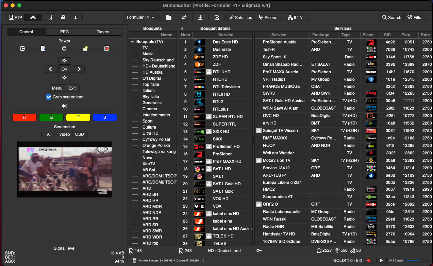Toggle the remote control gamepad button
The image size is (433, 266).
click(33, 17)
